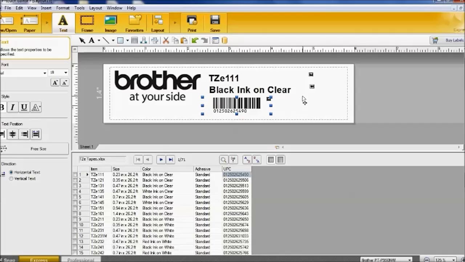Open the File menu
Screen dimensions: 465x262
click(x=7, y=8)
